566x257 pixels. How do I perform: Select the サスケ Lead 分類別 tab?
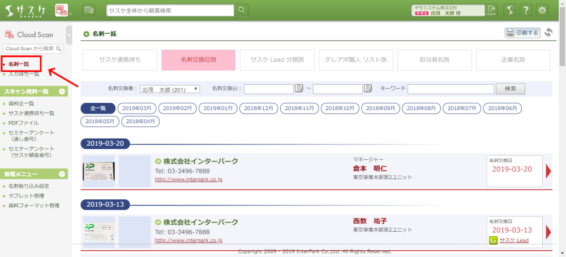277,60
